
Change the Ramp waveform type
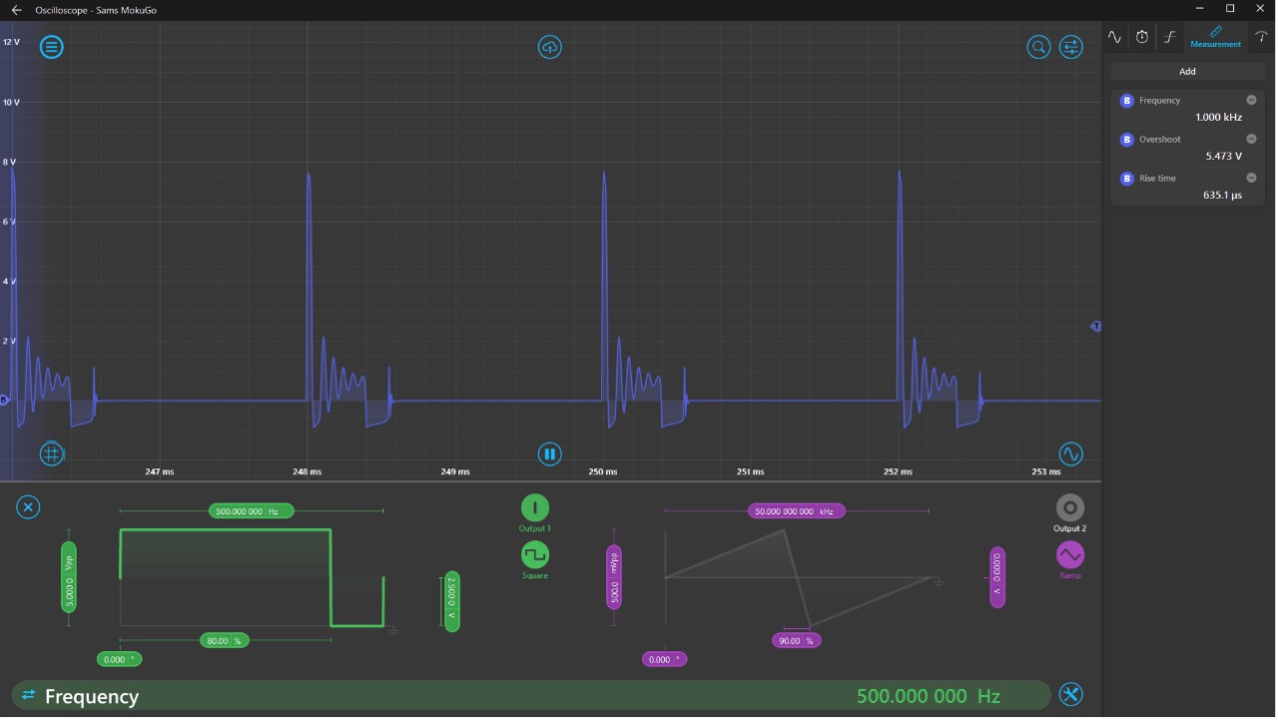point(1069,554)
